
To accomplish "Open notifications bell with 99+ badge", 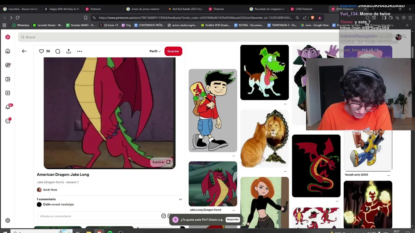I will click(8, 107).
